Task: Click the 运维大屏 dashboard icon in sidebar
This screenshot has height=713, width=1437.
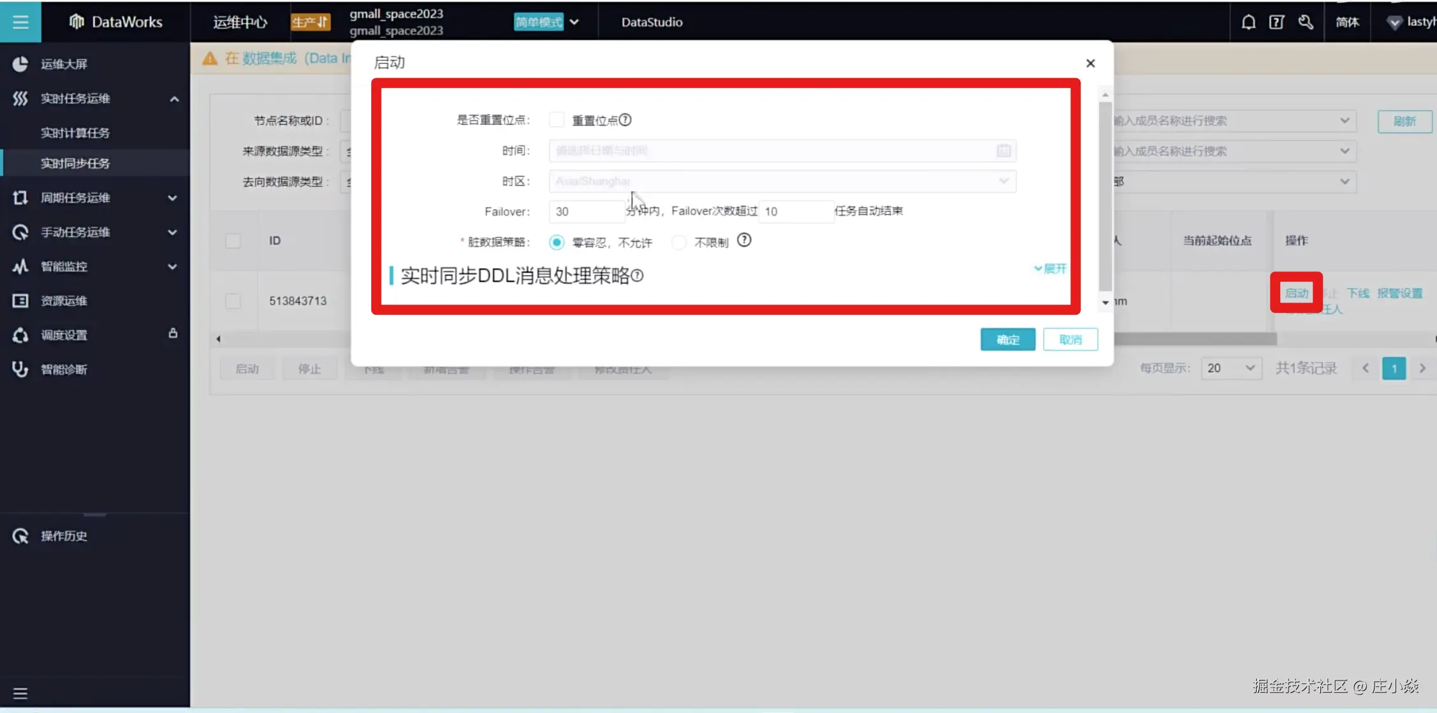Action: pos(20,64)
